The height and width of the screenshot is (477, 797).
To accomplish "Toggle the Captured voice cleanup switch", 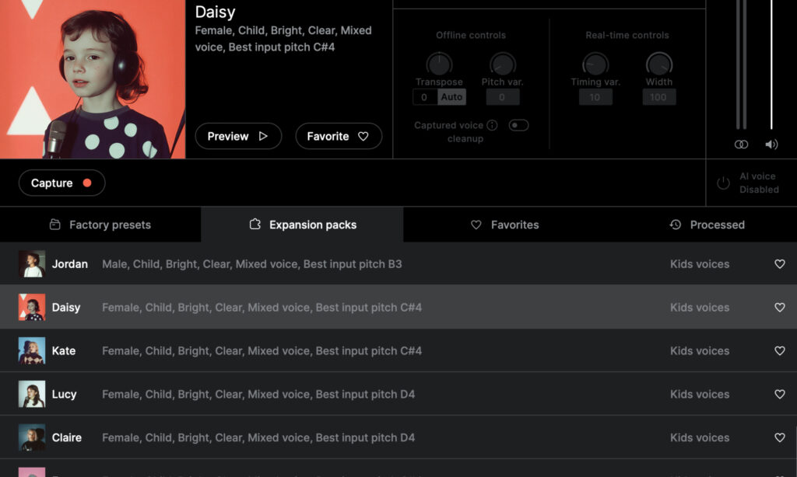I will pos(518,125).
